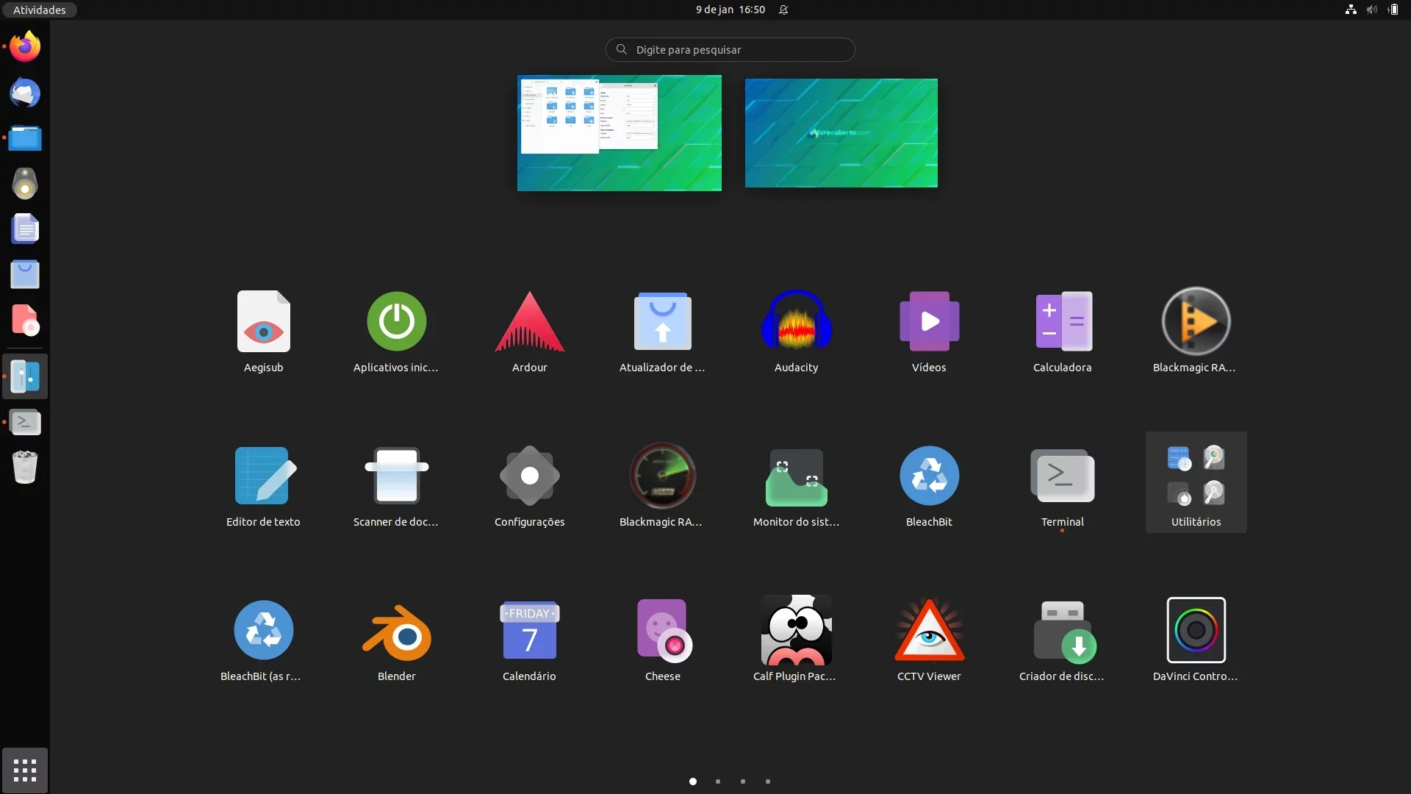Jump to the fourth app grid page
This screenshot has width=1411, height=794.
(768, 782)
